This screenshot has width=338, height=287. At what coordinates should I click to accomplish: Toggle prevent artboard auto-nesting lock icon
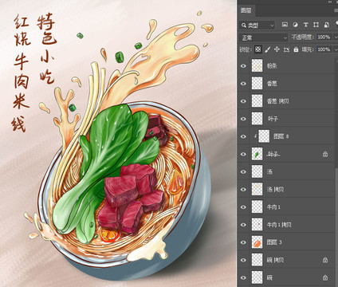click(286, 49)
